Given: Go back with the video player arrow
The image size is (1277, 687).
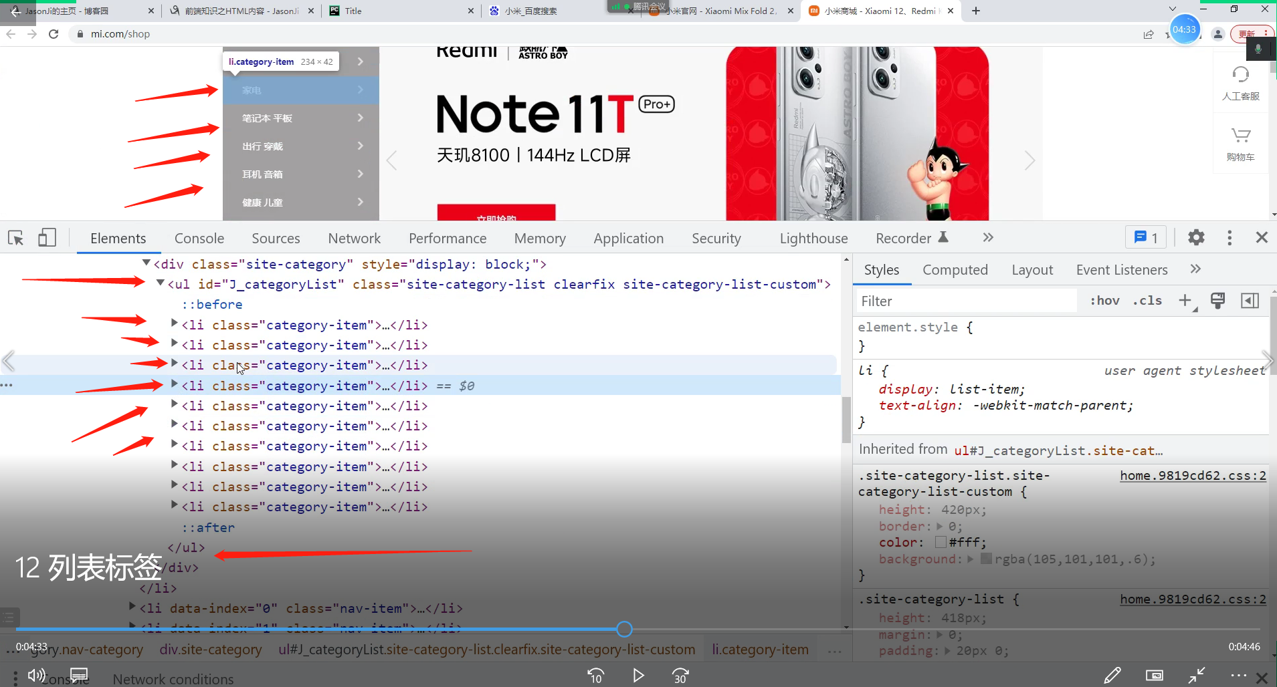Looking at the screenshot, I should (15, 11).
